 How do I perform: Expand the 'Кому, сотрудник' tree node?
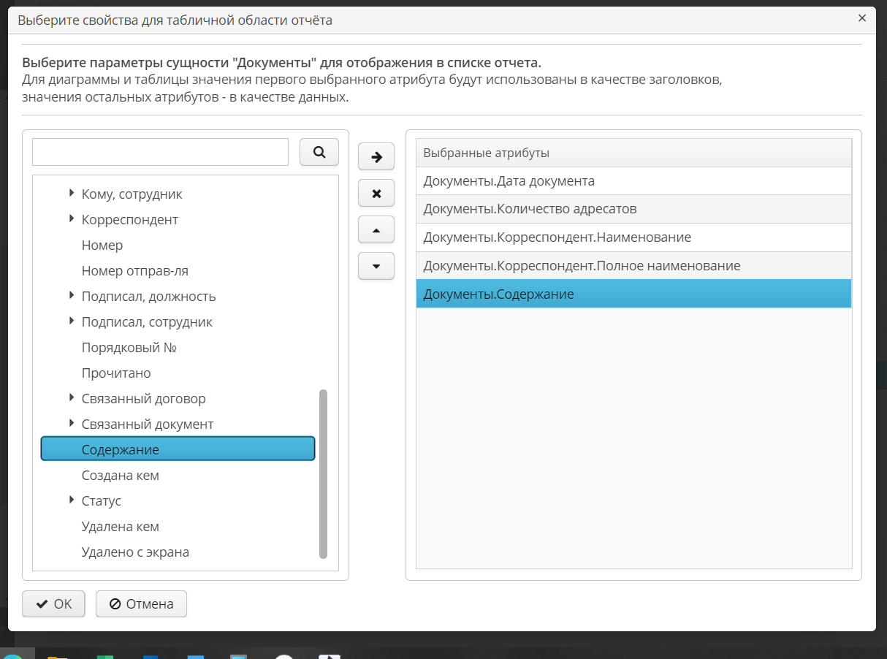click(72, 194)
